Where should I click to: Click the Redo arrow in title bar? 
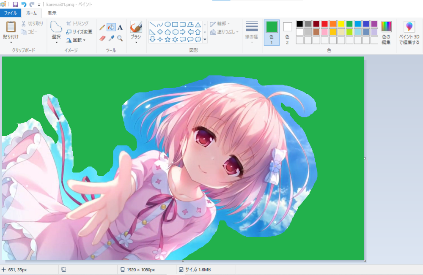tap(32, 4)
